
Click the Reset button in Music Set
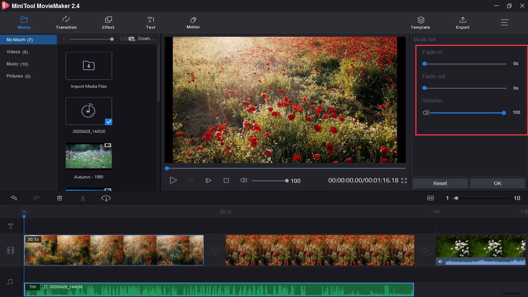tap(440, 183)
